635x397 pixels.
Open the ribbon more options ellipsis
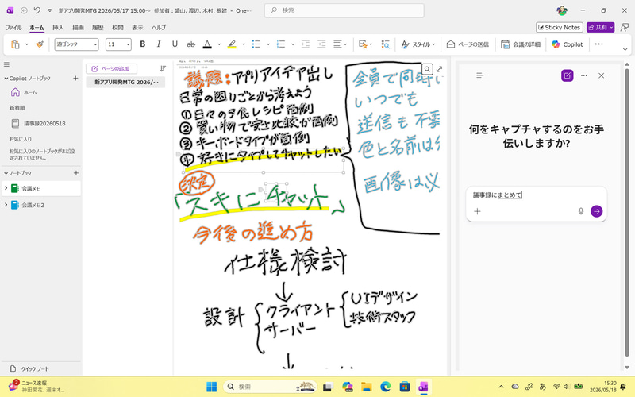[x=598, y=44]
